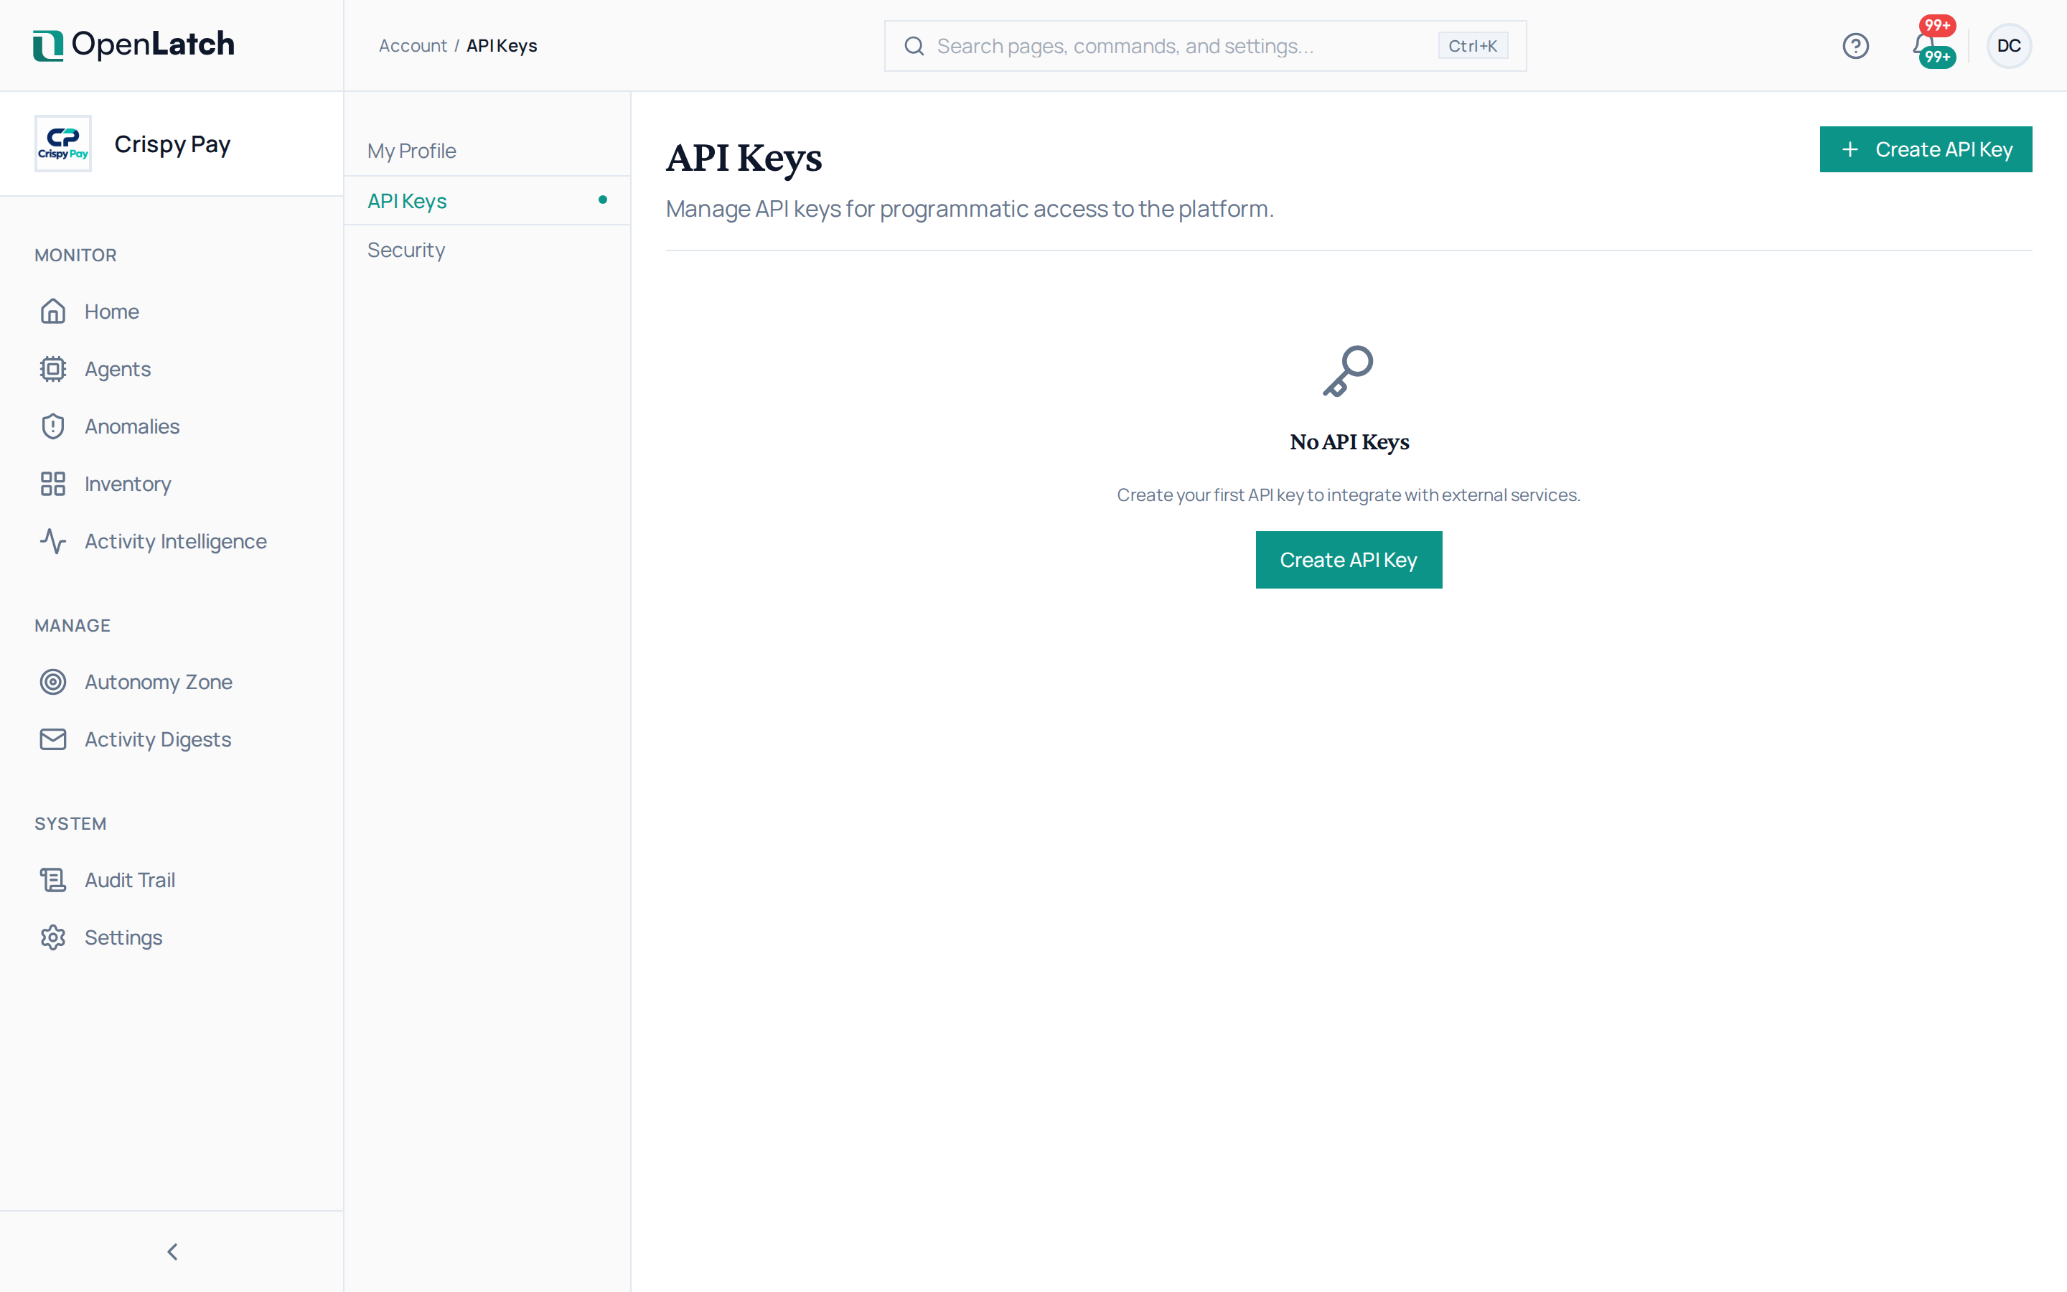
Task: Open Agents via the chip icon
Action: pyautogui.click(x=53, y=368)
